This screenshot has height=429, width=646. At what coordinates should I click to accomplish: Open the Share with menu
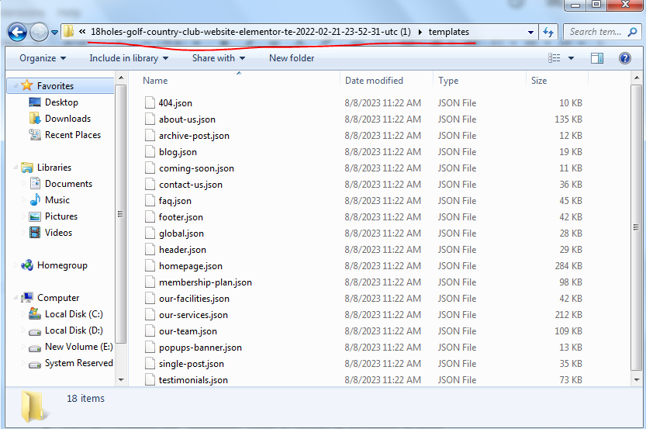coord(219,58)
